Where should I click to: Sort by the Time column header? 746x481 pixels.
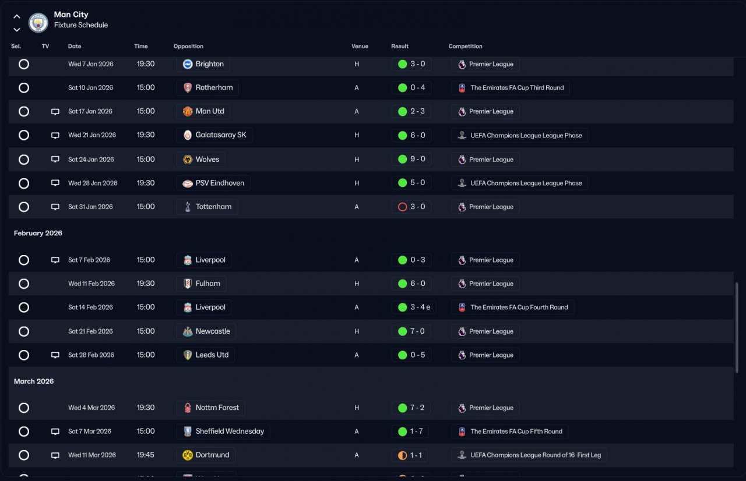tap(141, 47)
